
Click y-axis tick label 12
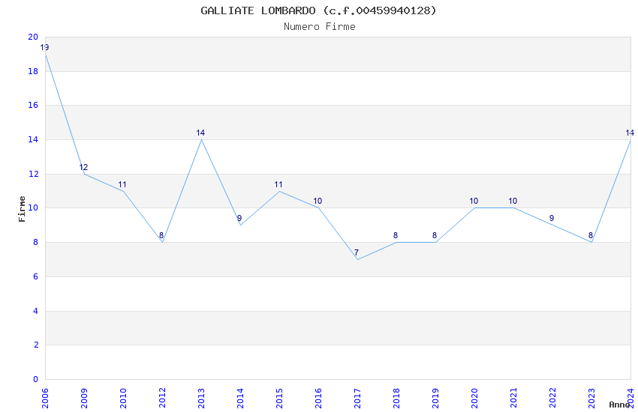pos(33,174)
